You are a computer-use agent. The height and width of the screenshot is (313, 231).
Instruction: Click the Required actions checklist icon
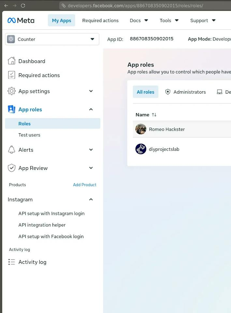click(12, 75)
